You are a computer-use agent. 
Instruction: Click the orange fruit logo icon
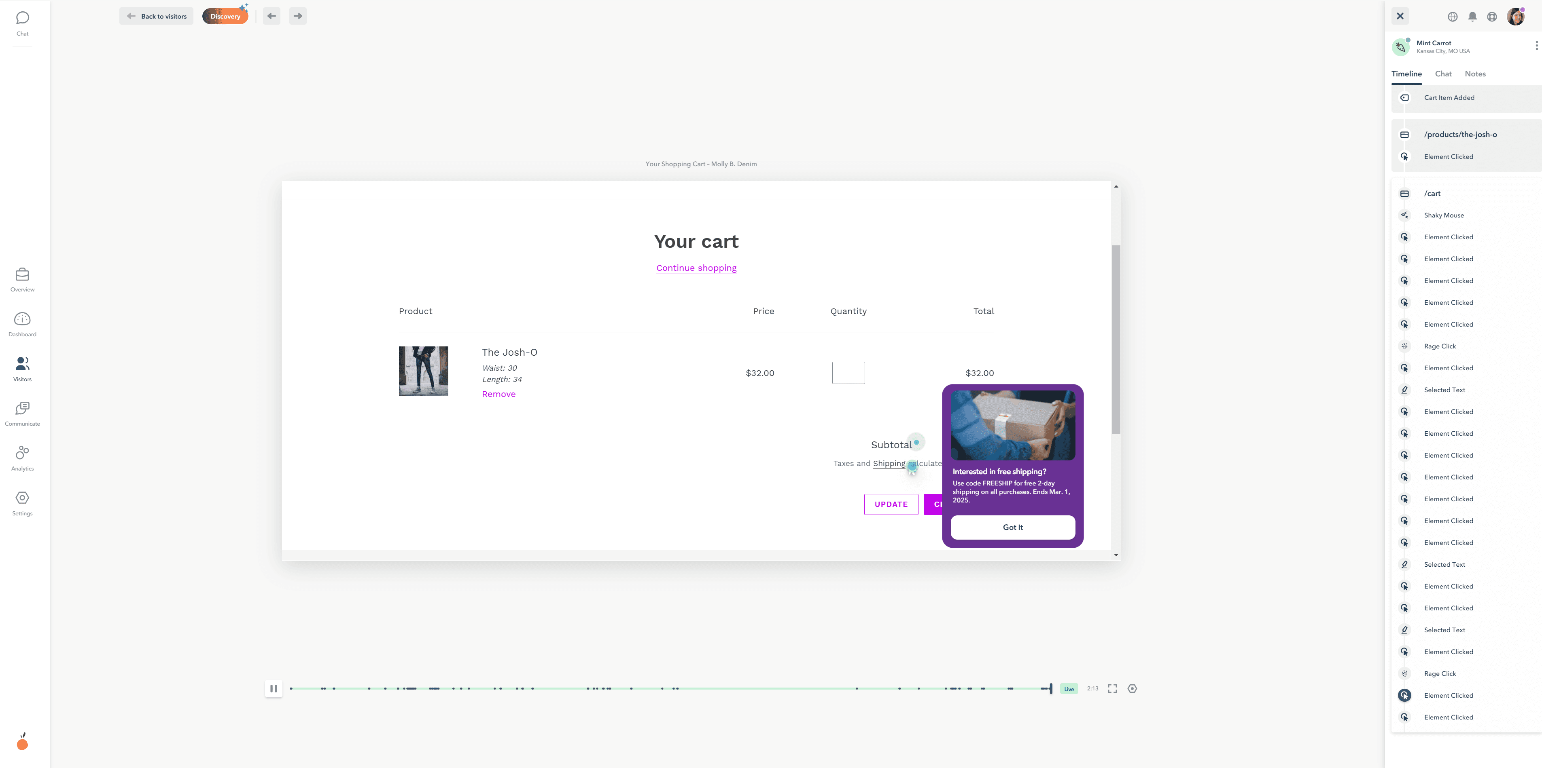(x=22, y=742)
